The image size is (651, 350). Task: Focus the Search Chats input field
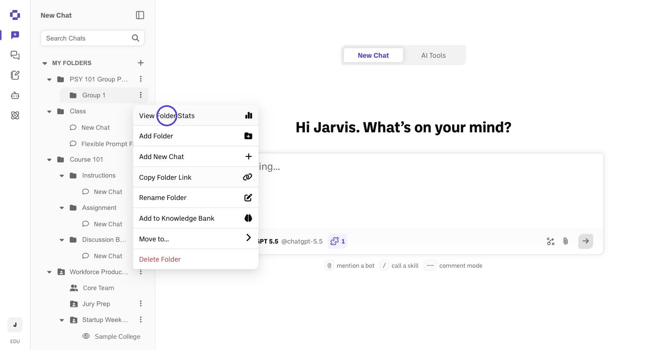[x=93, y=38]
